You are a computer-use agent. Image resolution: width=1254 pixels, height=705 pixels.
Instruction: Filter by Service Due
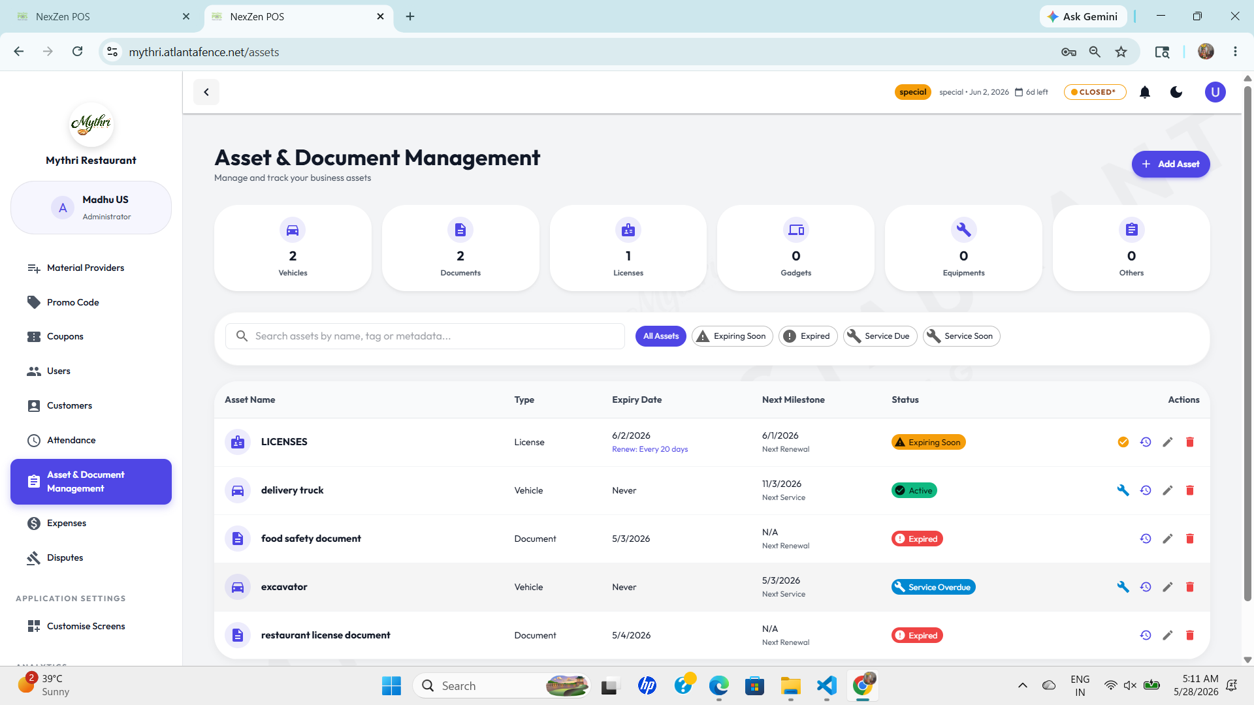tap(880, 336)
